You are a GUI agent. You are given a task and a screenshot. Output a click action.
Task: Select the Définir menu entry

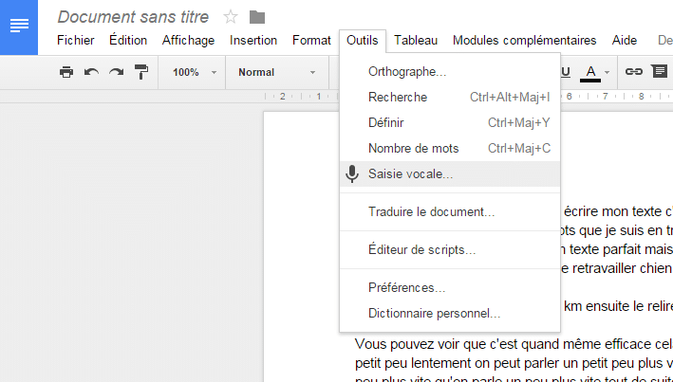click(450, 122)
